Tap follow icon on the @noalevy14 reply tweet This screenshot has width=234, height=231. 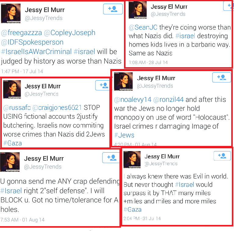222,78
